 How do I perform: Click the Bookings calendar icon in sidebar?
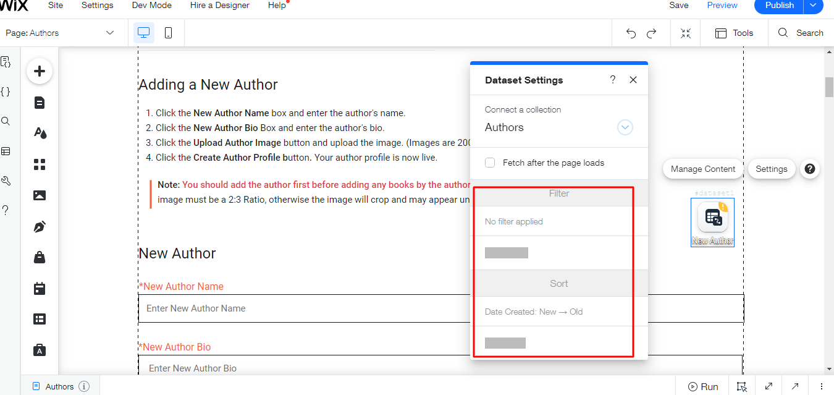click(x=40, y=288)
